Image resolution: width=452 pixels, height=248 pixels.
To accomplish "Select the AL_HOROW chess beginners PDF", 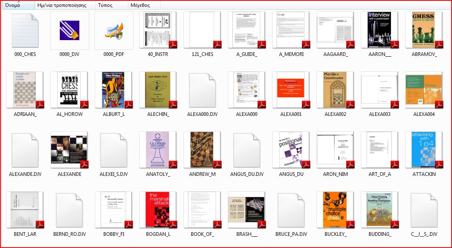I will point(70,90).
